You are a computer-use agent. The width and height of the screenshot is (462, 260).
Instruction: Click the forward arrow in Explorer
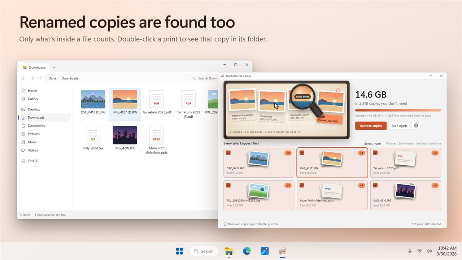click(32, 78)
